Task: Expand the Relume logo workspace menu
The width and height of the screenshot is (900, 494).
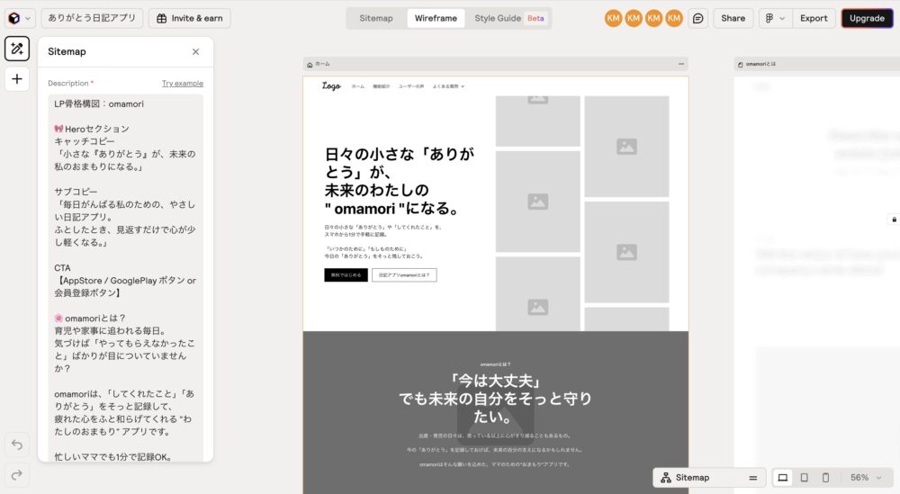Action: coord(18,18)
